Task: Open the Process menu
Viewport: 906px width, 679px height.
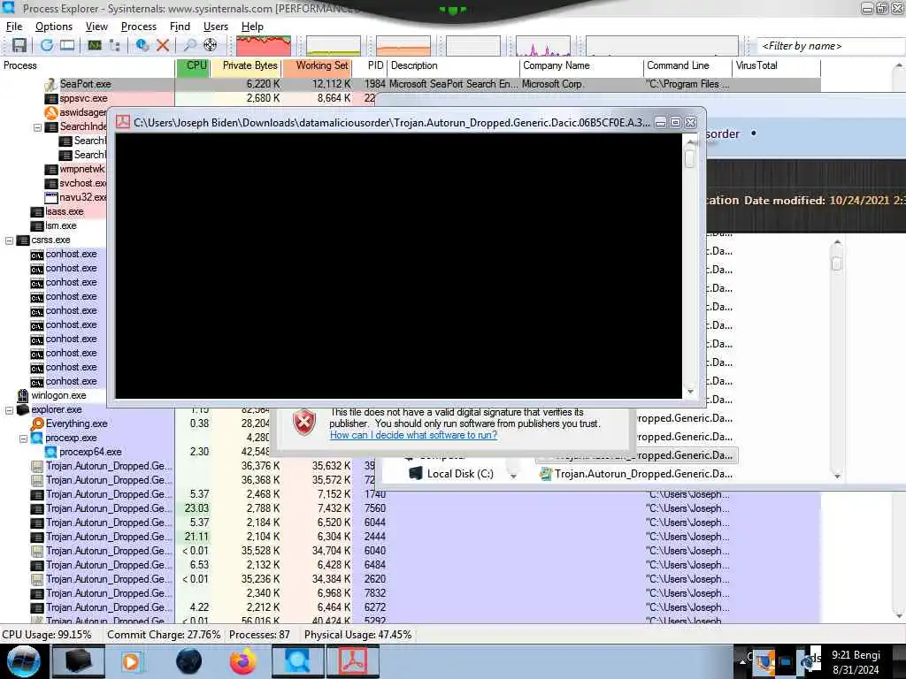Action: coord(139,27)
